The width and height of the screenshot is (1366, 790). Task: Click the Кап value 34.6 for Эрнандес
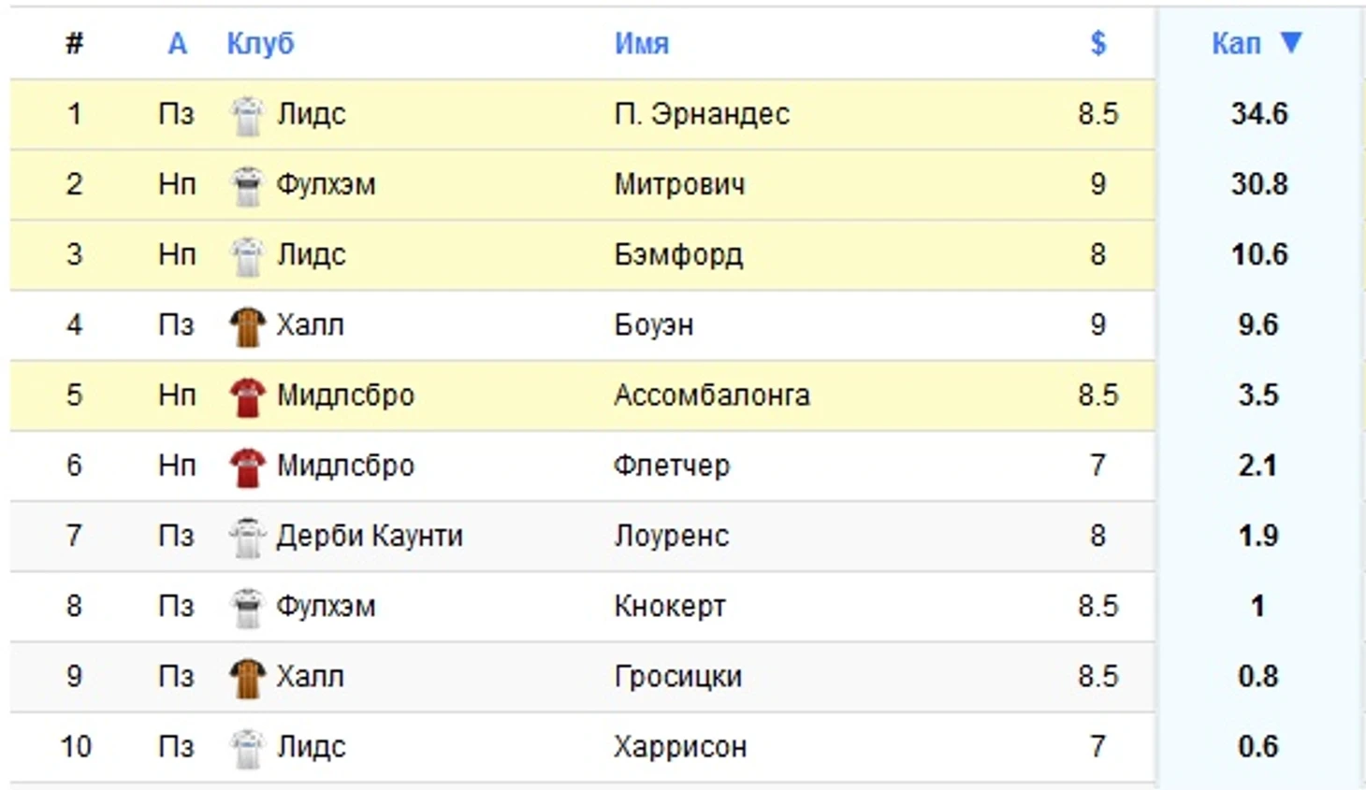coord(1258,114)
